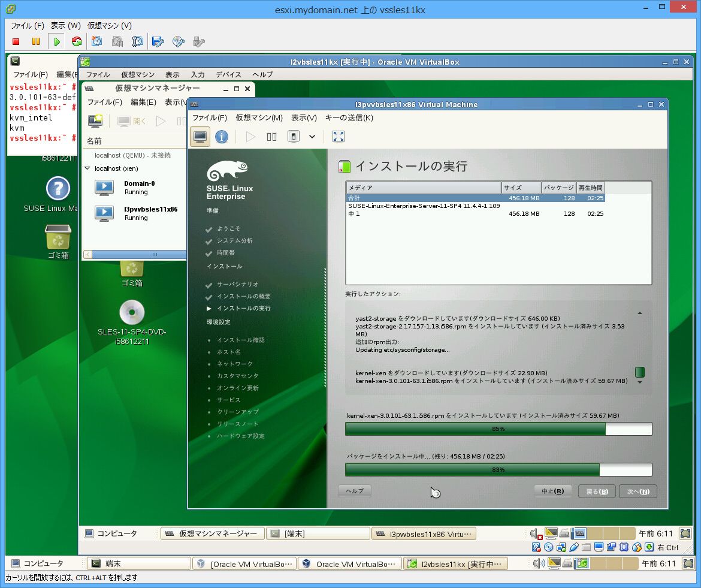Click the red stop button in vSphere toolbar

pyautogui.click(x=16, y=41)
